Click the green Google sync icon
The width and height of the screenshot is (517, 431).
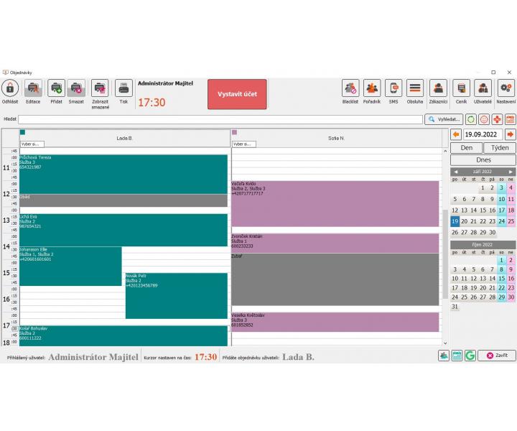[470, 356]
